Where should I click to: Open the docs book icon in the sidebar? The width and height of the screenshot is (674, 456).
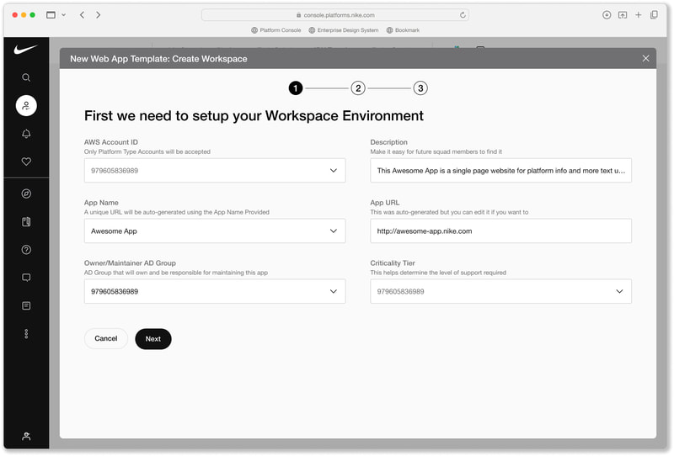point(26,221)
